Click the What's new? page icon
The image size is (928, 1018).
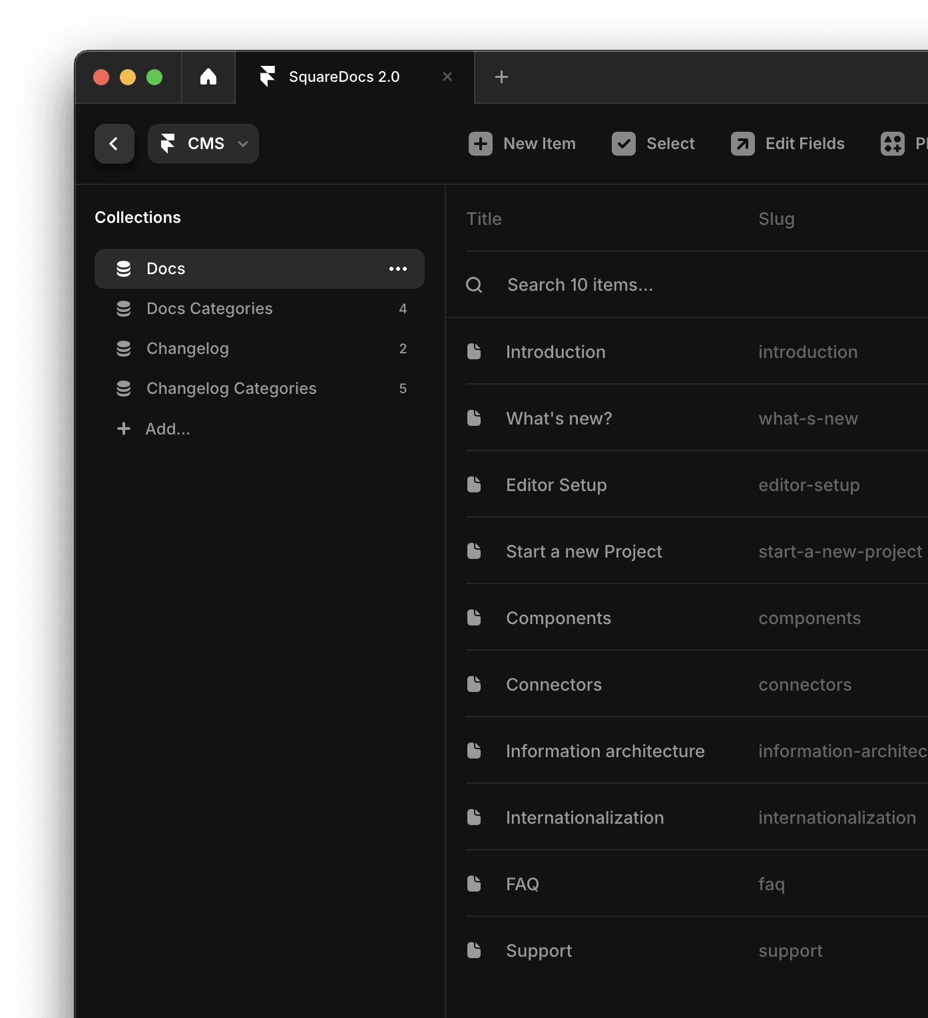click(474, 418)
